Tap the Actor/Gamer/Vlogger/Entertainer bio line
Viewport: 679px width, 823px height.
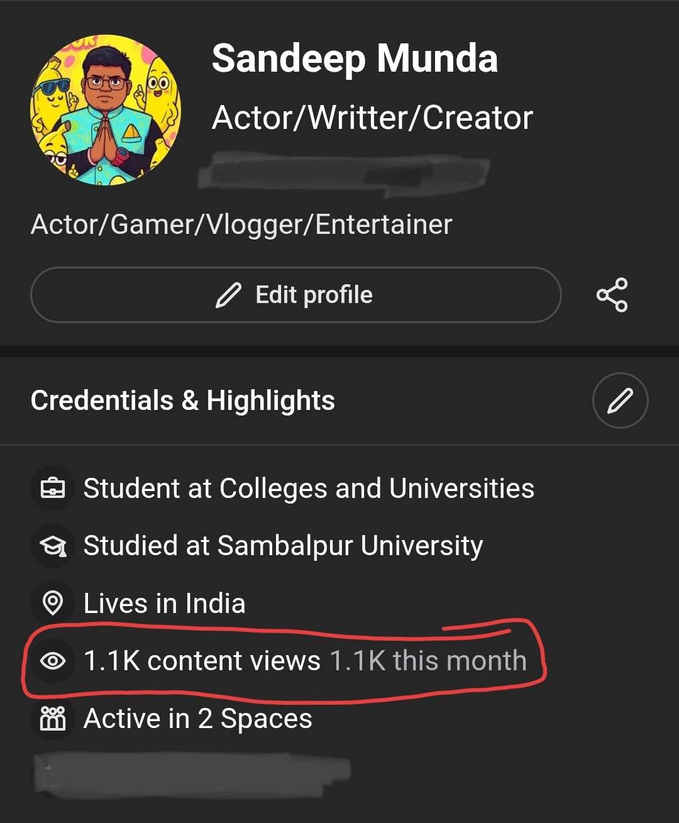click(x=241, y=224)
